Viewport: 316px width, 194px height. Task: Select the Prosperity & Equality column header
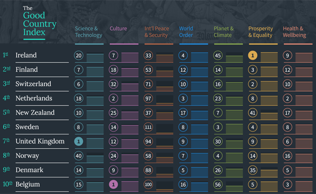(x=260, y=32)
